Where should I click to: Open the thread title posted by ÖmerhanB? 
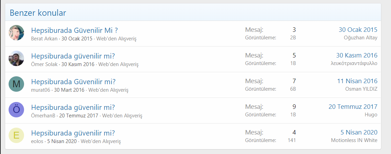pos(73,107)
